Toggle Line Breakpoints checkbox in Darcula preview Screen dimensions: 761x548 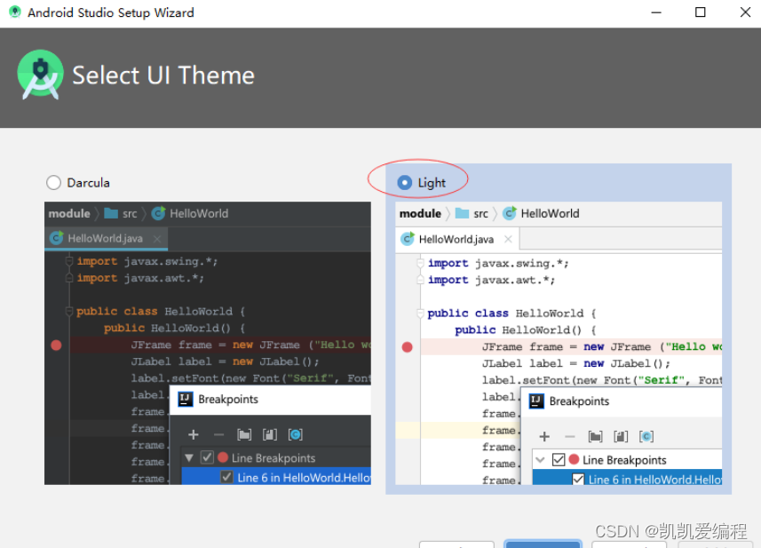point(207,457)
